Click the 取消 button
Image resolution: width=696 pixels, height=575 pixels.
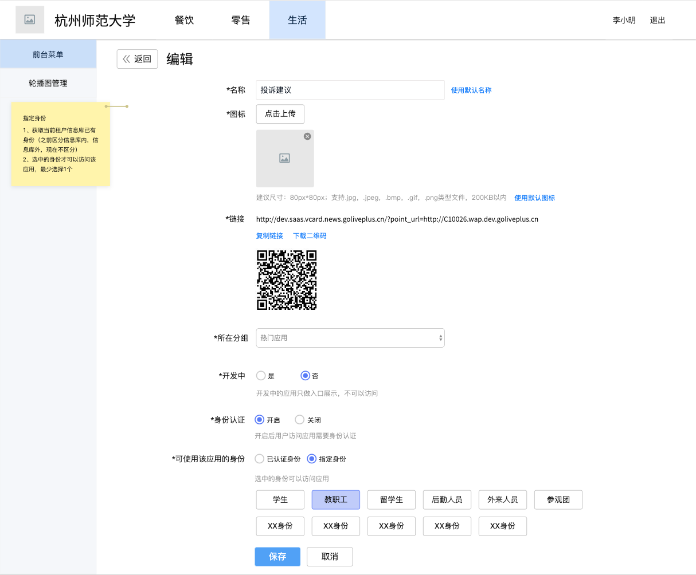coord(330,557)
